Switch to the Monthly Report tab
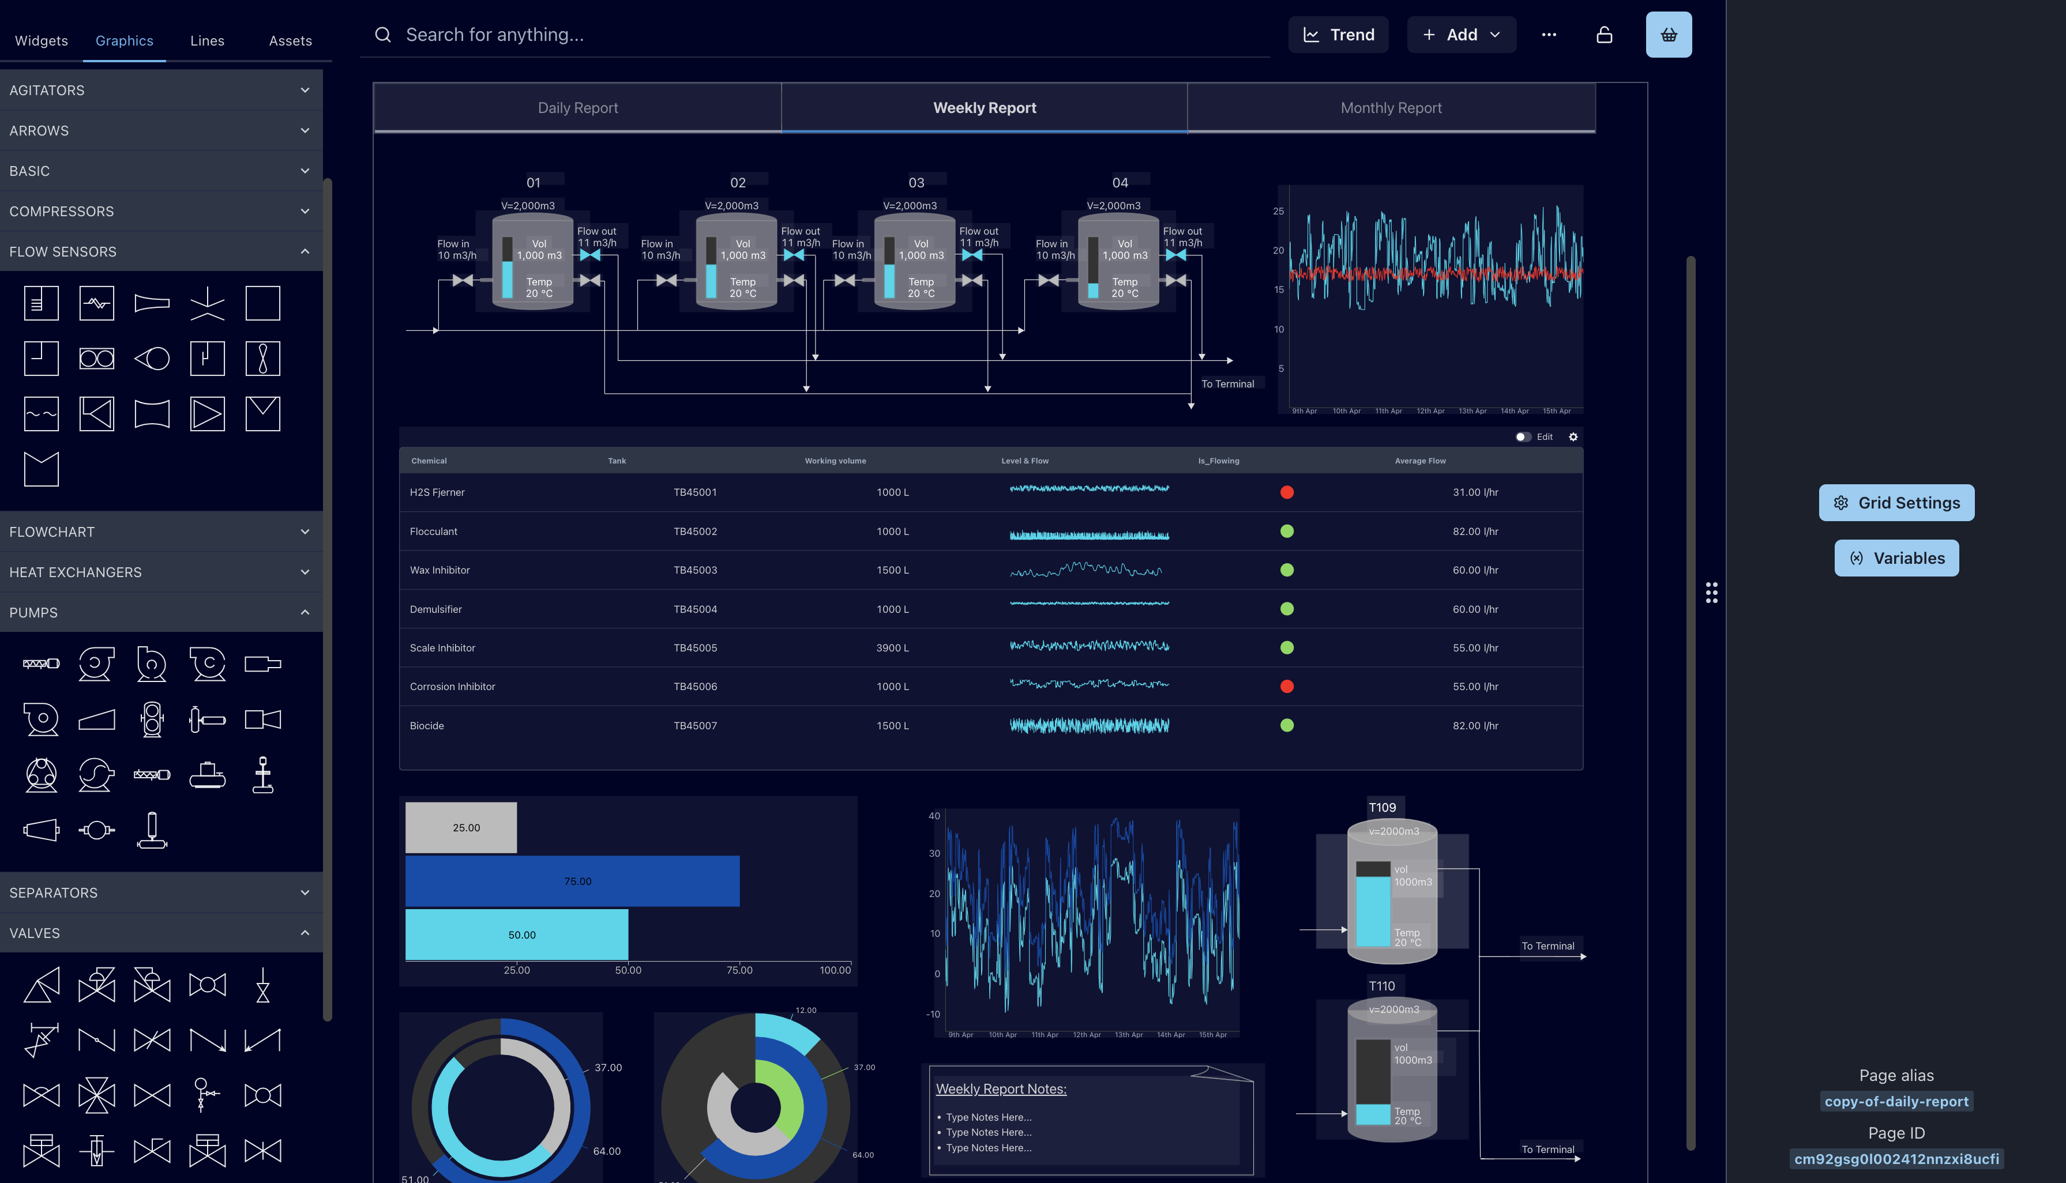 point(1391,108)
